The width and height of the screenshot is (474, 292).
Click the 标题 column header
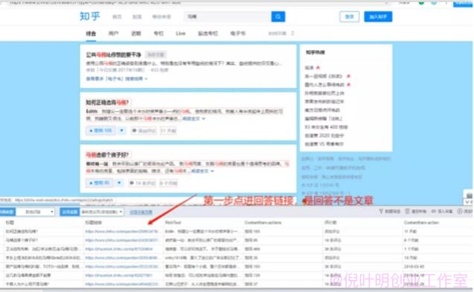(10, 223)
